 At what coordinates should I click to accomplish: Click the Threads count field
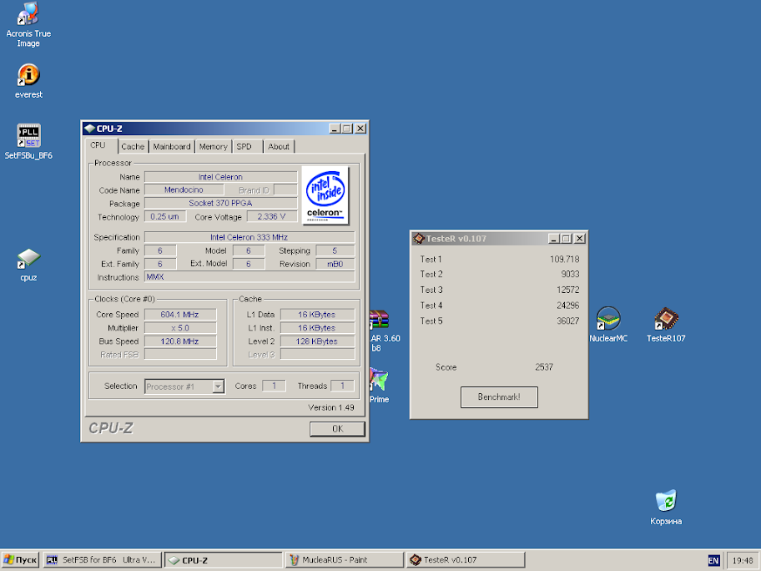coord(342,386)
